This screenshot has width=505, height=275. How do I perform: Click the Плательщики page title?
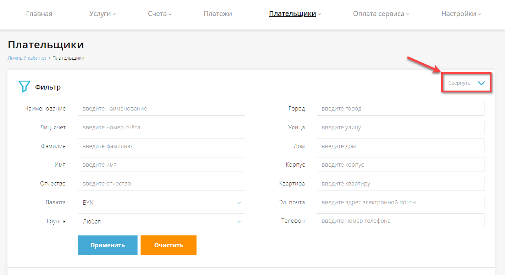[x=46, y=45]
